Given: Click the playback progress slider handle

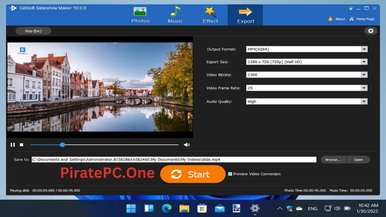Looking at the screenshot, I should (x=62, y=145).
